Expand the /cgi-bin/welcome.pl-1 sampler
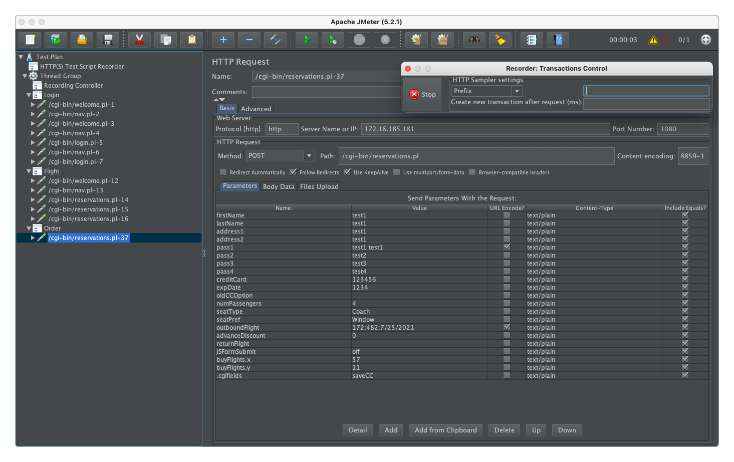This screenshot has height=462, width=734. coord(33,105)
